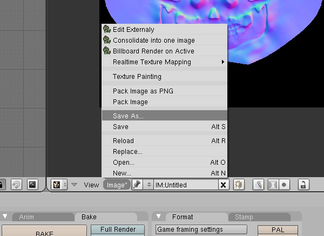
Task: Open the Realtime Texture Mapping submenu
Action: (165, 62)
